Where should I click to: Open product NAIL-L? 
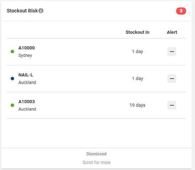click(26, 75)
